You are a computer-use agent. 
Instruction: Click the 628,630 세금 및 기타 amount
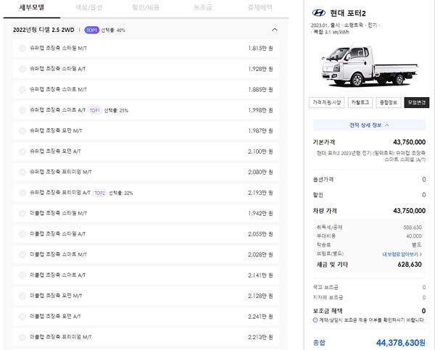coord(410,264)
